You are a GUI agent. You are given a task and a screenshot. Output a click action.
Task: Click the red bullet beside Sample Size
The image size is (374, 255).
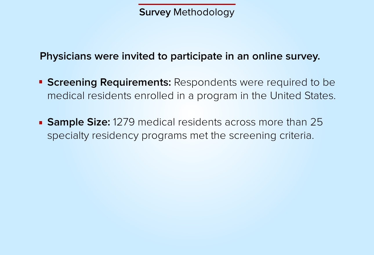tap(41, 123)
